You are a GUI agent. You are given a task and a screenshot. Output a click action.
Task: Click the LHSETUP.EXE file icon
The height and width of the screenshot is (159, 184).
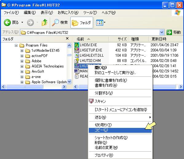pyautogui.click(x=77, y=50)
